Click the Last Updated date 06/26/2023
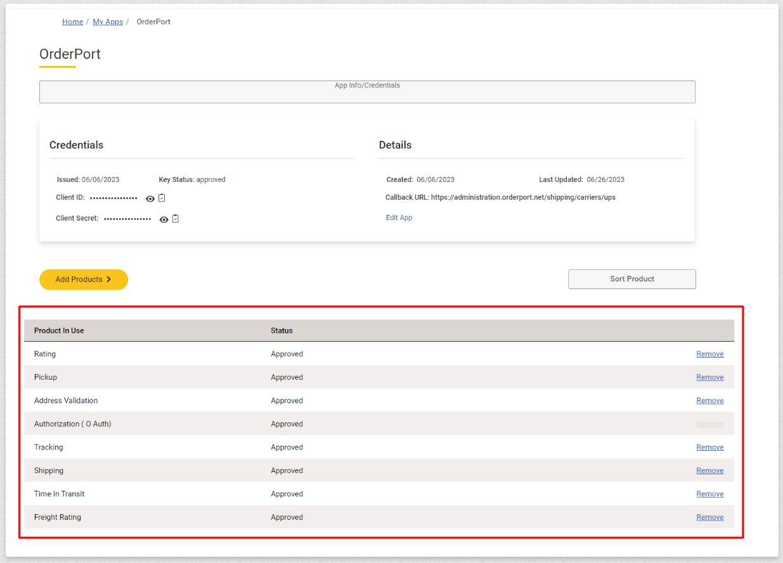Viewport: 783px width, 563px height. (x=605, y=179)
